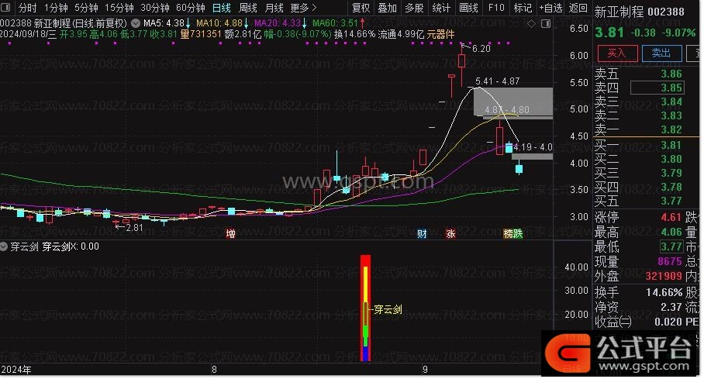Toggle 叠加 overlay mode
Screen dimensions: 704x379
(x=387, y=8)
